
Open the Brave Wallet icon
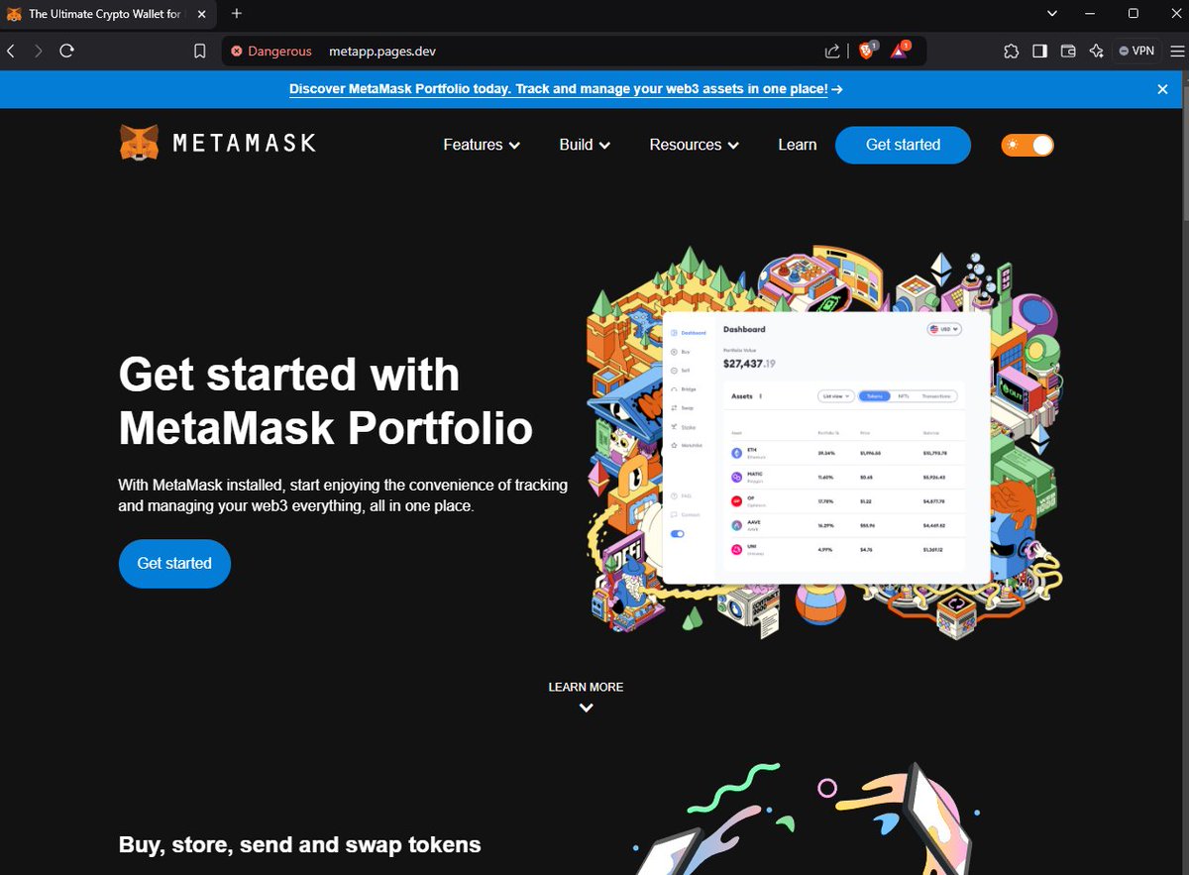[1068, 52]
